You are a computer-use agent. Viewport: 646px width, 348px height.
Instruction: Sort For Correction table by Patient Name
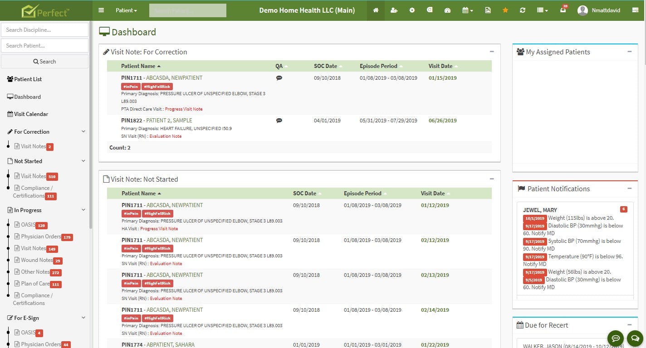coord(141,66)
